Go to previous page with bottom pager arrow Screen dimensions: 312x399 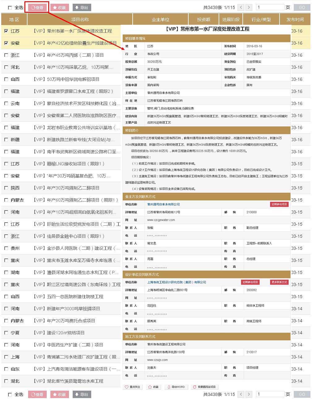241,394
